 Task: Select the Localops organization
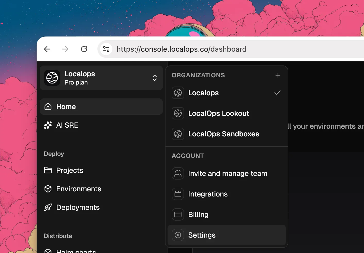click(x=227, y=93)
